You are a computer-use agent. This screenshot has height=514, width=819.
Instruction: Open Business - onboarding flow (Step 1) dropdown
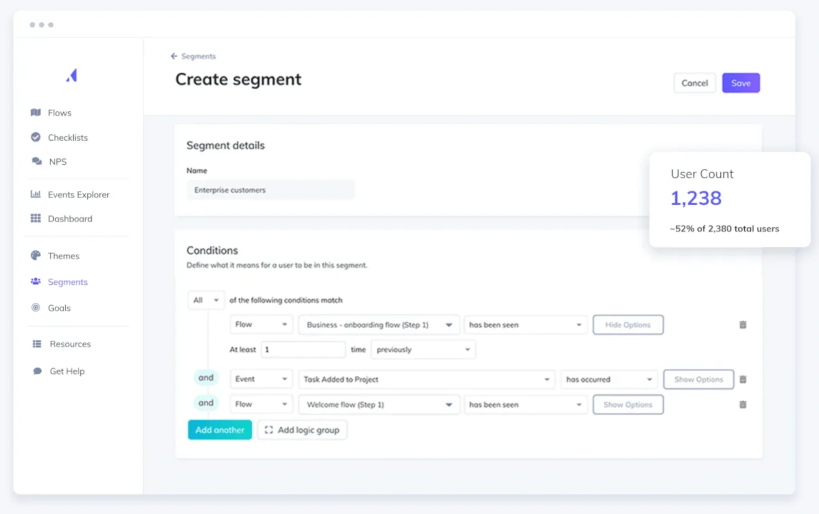(379, 325)
